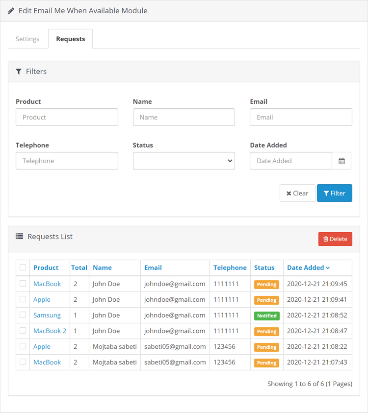This screenshot has height=413, width=368.
Task: Sort table by Email column header
Action: click(153, 267)
